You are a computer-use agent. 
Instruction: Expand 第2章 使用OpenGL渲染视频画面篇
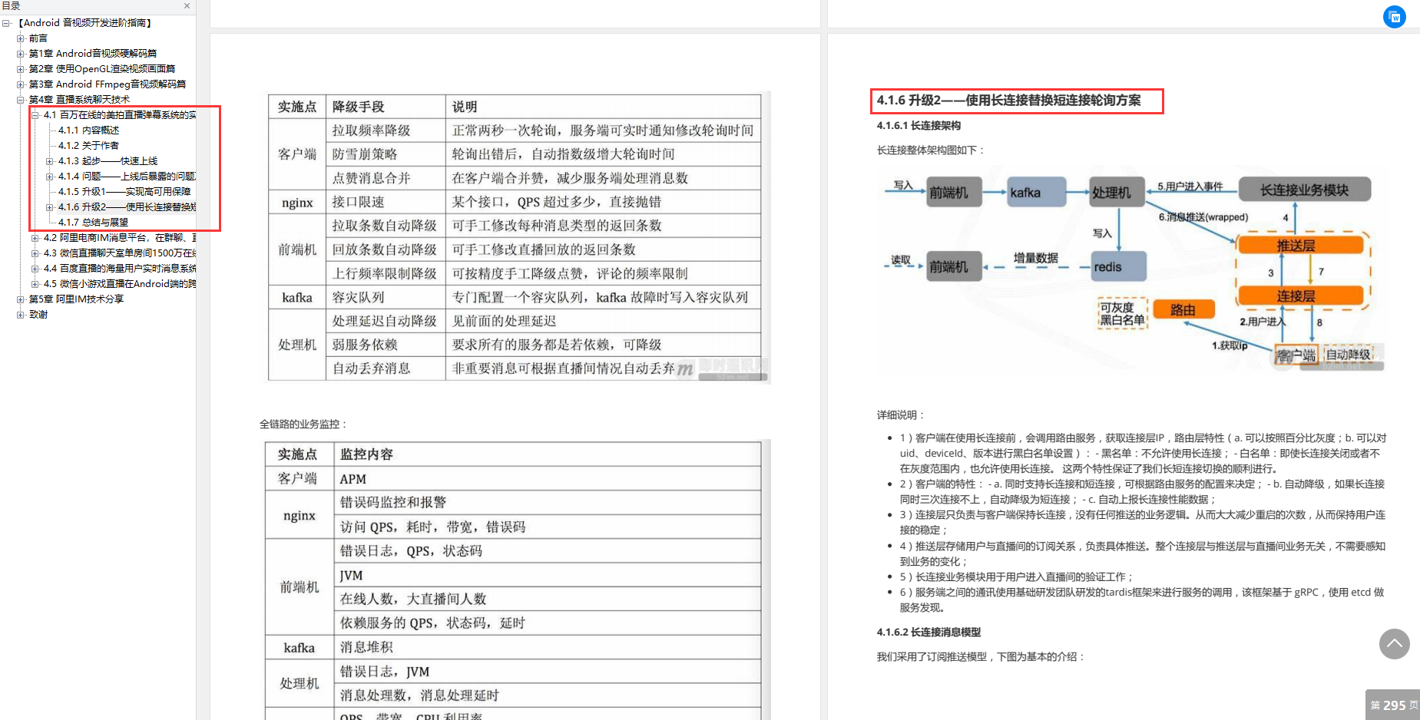click(21, 68)
